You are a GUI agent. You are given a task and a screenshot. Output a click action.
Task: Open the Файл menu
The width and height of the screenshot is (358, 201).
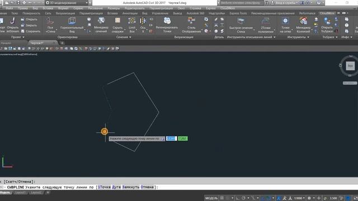click(x=10, y=8)
